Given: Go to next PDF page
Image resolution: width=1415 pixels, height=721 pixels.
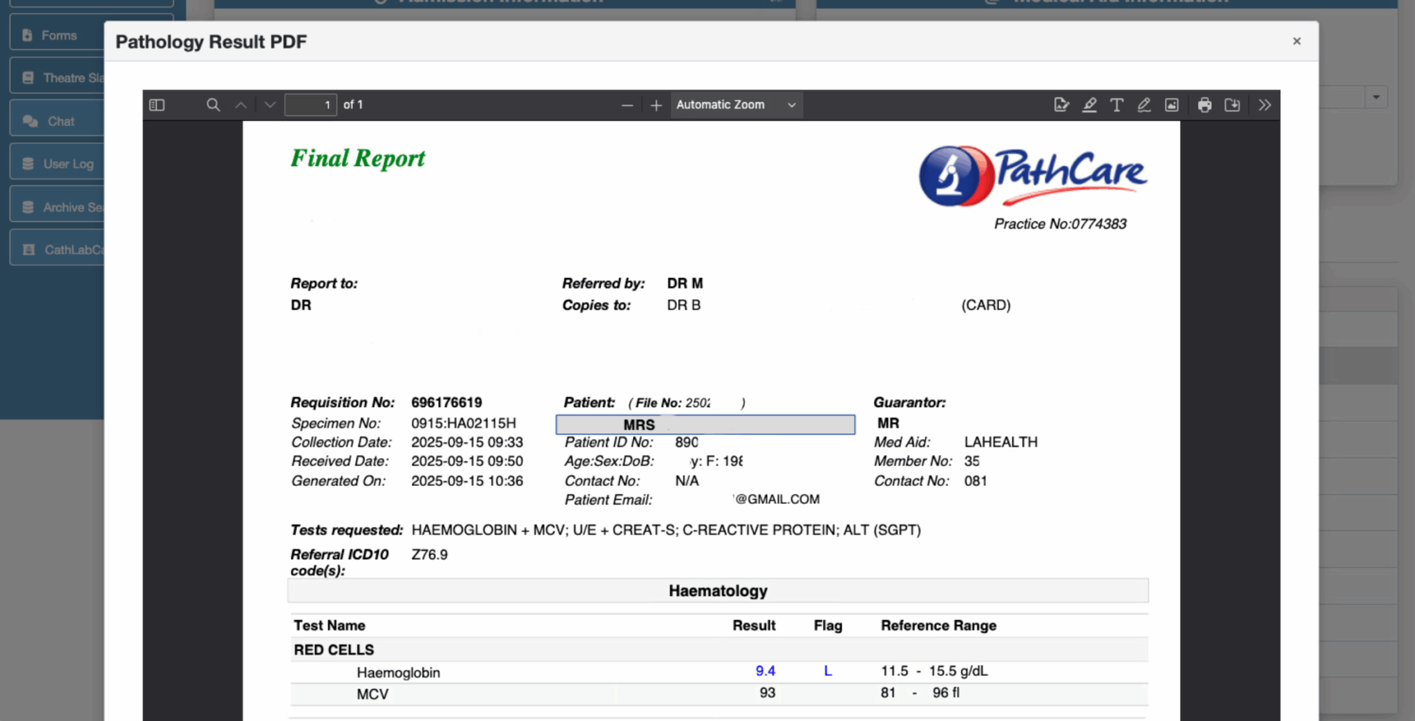Looking at the screenshot, I should click(x=270, y=105).
